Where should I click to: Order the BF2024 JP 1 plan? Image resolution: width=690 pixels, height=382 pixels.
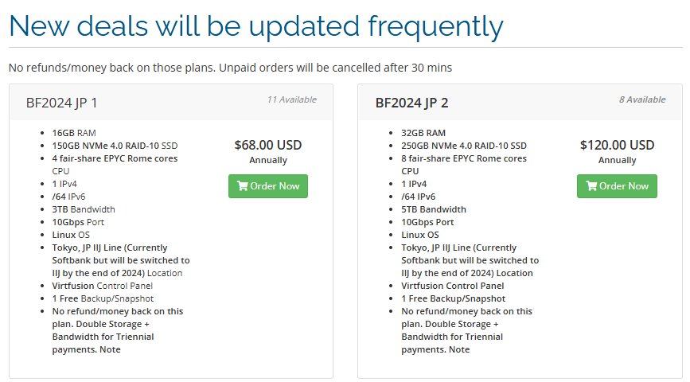point(268,186)
